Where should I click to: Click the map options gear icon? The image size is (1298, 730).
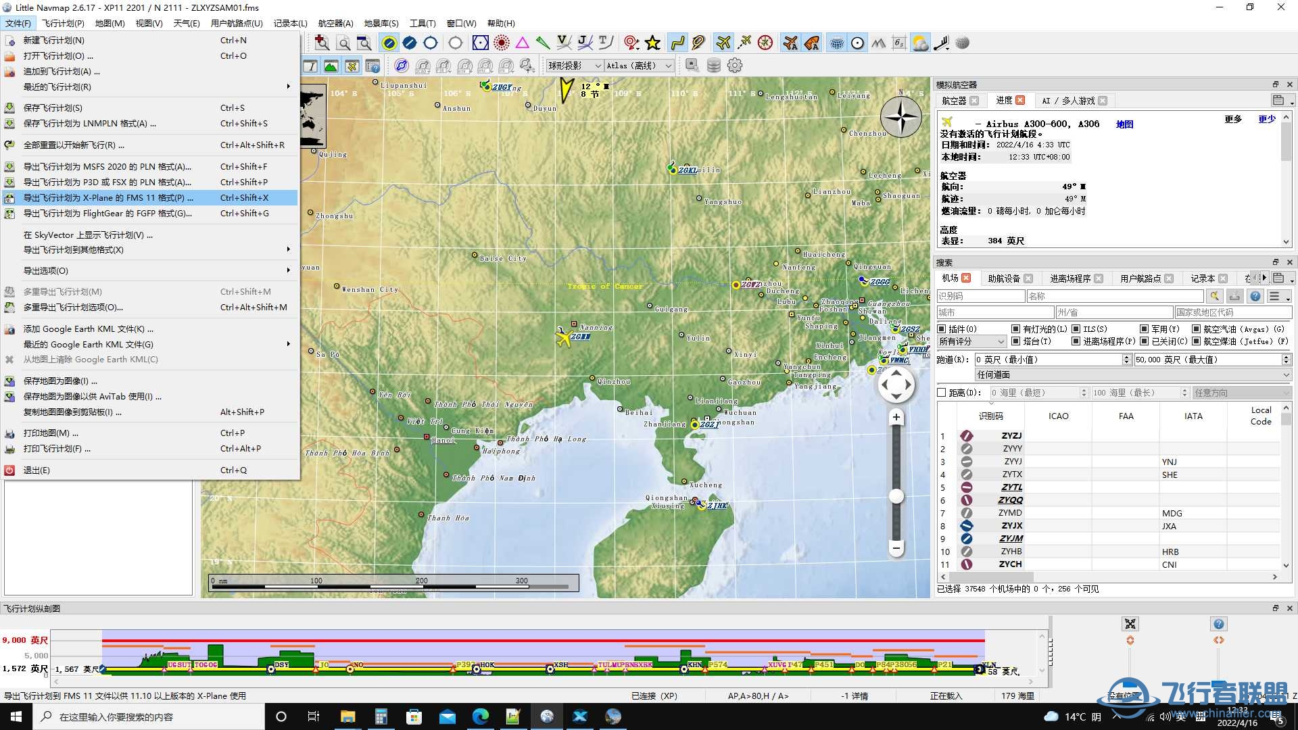tap(735, 66)
